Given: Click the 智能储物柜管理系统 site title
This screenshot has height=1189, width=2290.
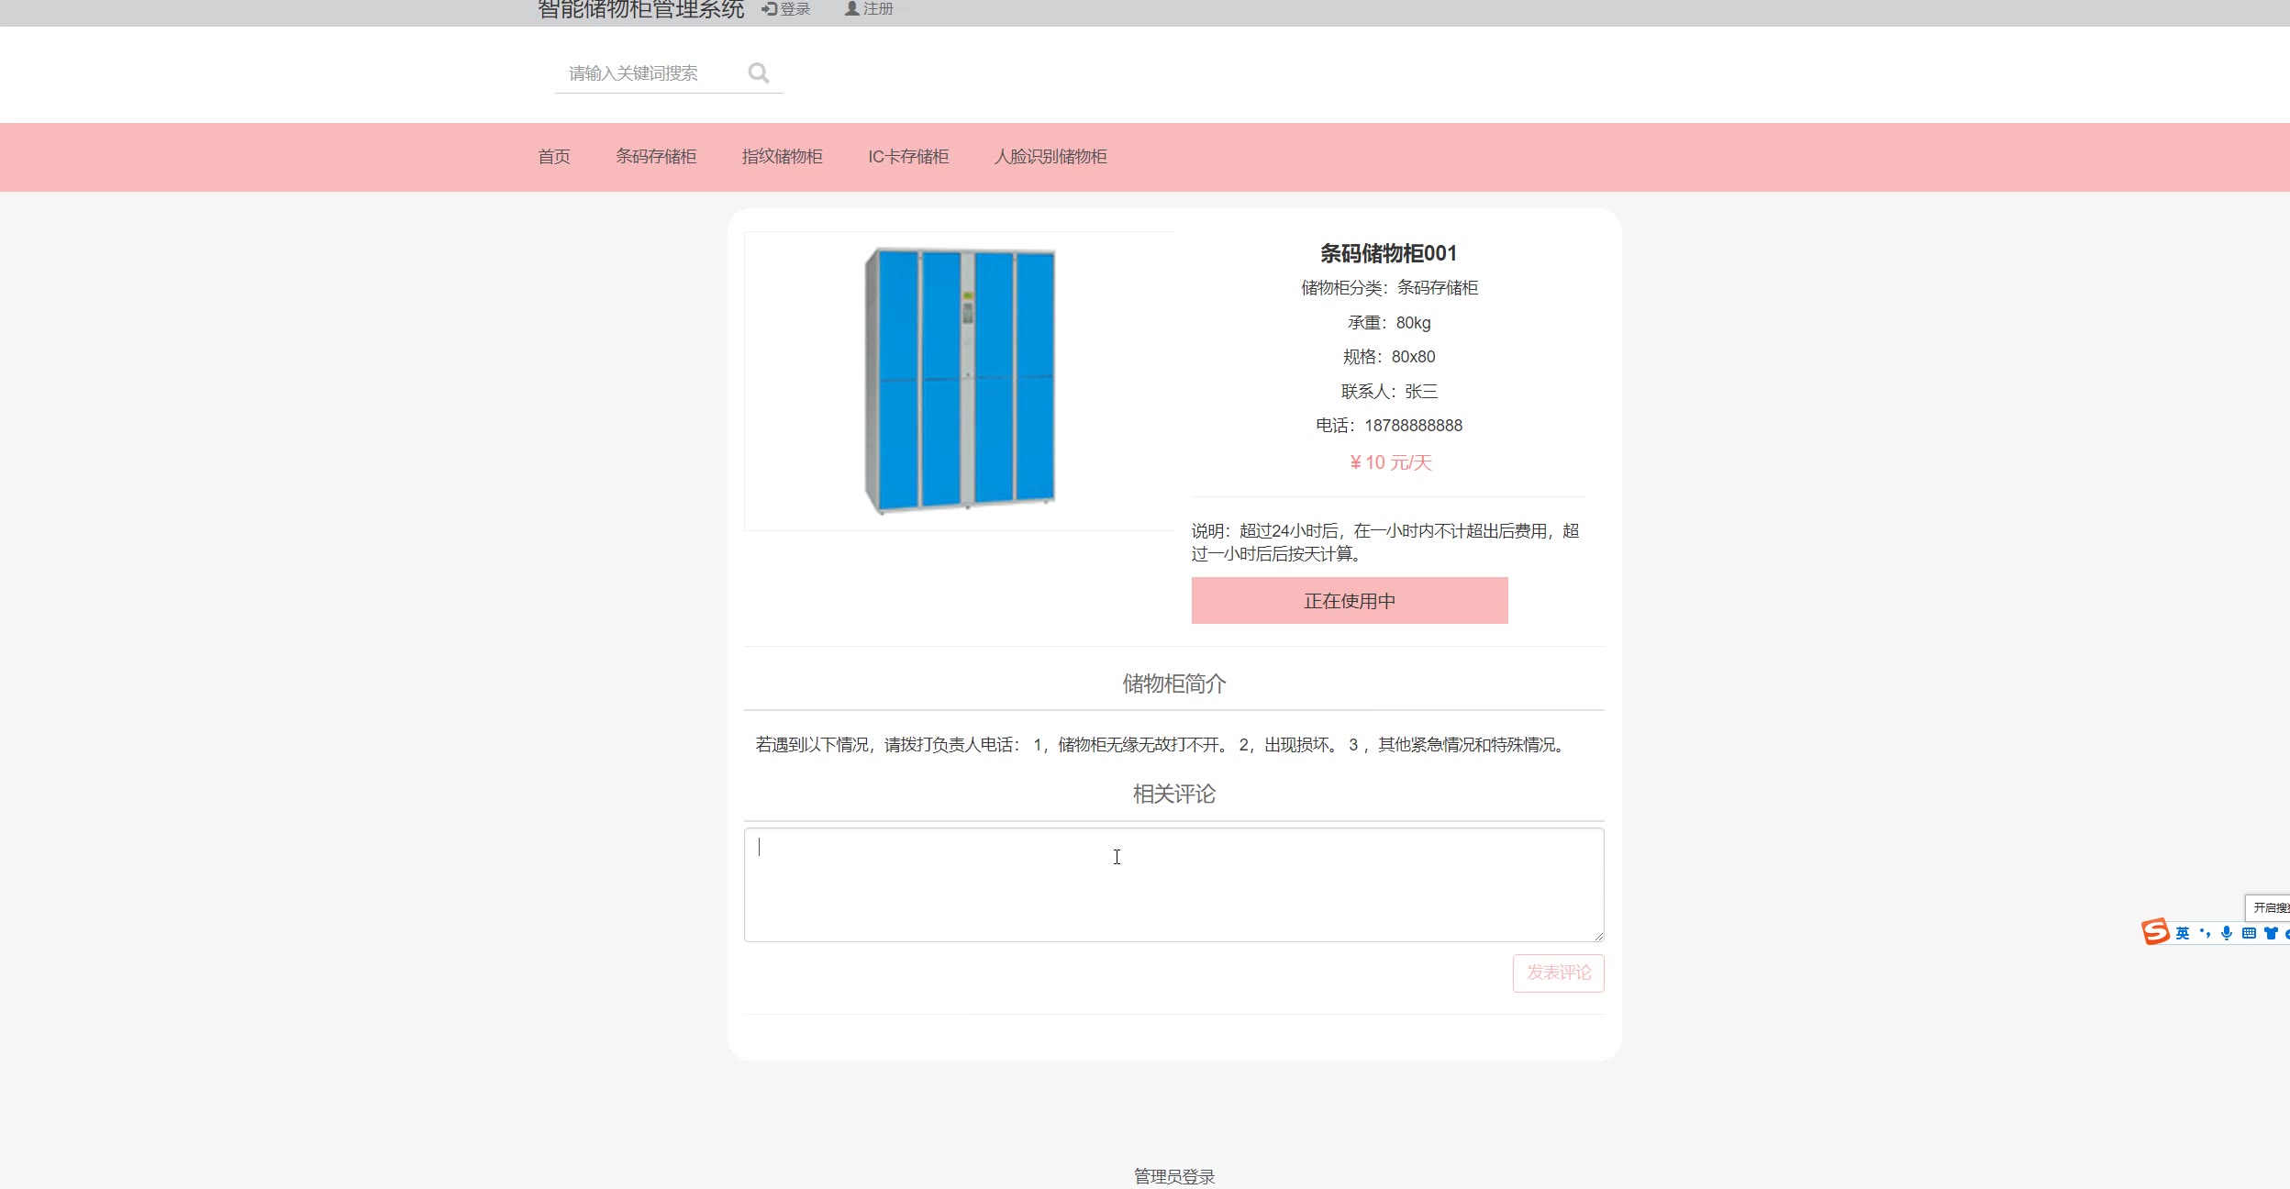Looking at the screenshot, I should click(640, 9).
